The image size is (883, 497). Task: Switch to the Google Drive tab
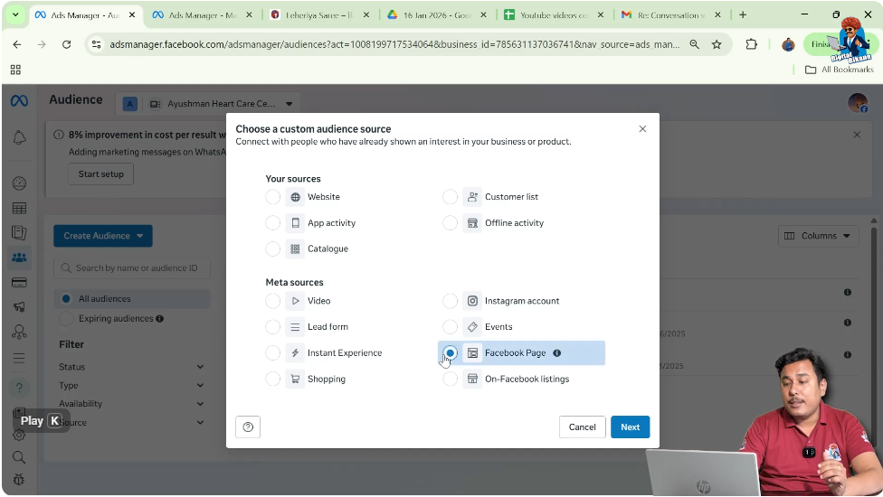[x=438, y=15]
